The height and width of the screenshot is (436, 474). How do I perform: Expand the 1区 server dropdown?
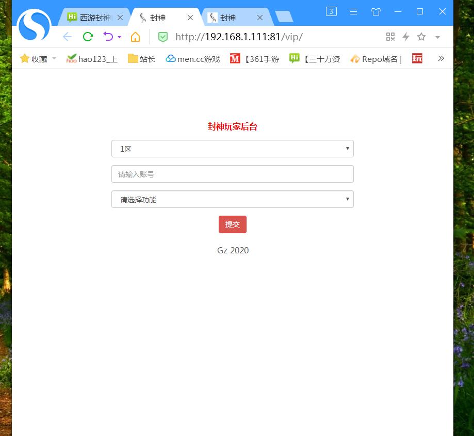click(232, 149)
